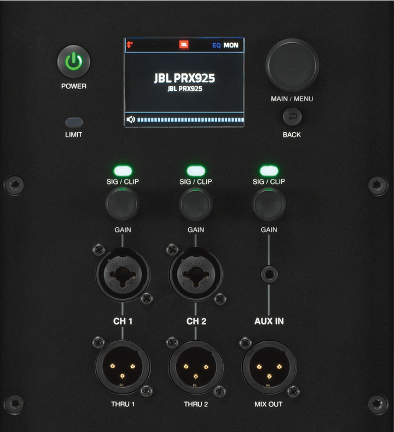
Task: Click the AUX IN SIG / CLIP LED
Action: pyautogui.click(x=269, y=171)
